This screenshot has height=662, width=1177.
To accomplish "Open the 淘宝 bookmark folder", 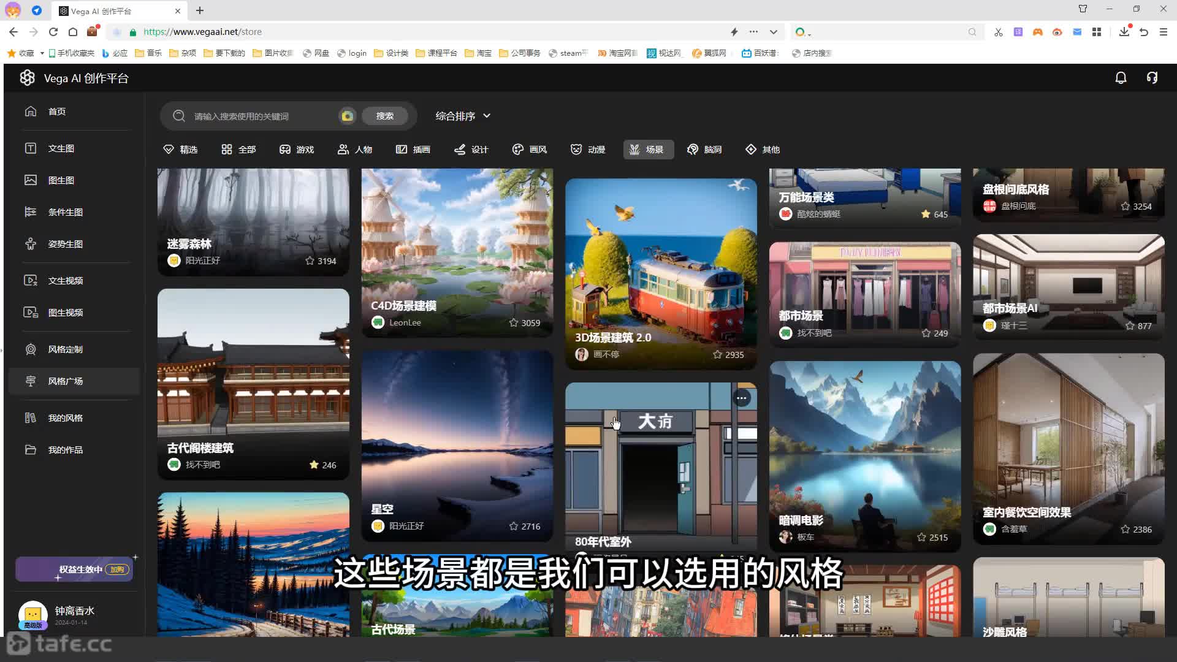I will point(478,53).
